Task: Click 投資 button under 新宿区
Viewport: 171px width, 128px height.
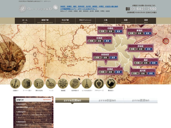Action: pyautogui.click(x=140, y=33)
